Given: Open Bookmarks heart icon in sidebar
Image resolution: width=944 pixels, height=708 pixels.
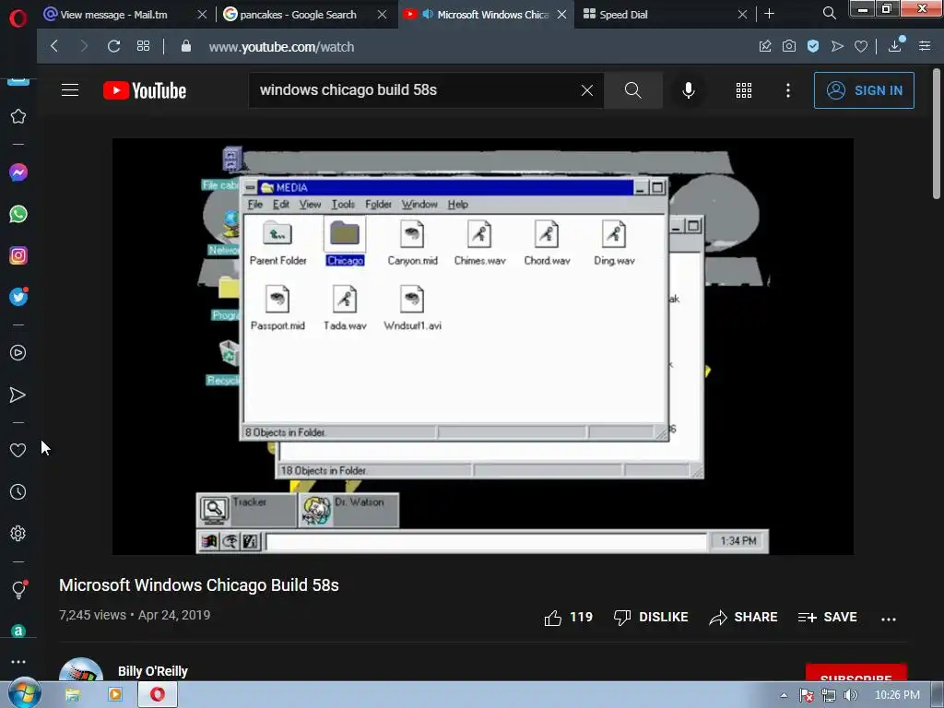Looking at the screenshot, I should (x=18, y=450).
